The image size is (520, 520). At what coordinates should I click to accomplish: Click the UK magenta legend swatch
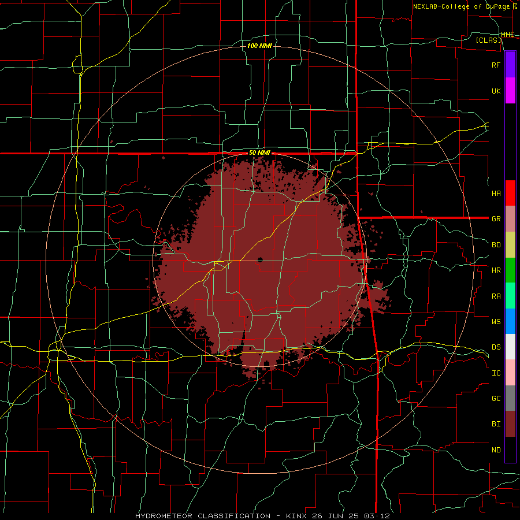coord(510,91)
